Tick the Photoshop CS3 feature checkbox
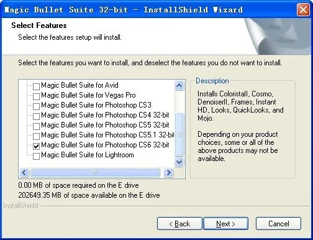The height and width of the screenshot is (240, 313). 36,106
